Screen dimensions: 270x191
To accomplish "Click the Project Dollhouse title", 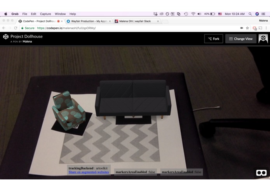I will point(26,36).
